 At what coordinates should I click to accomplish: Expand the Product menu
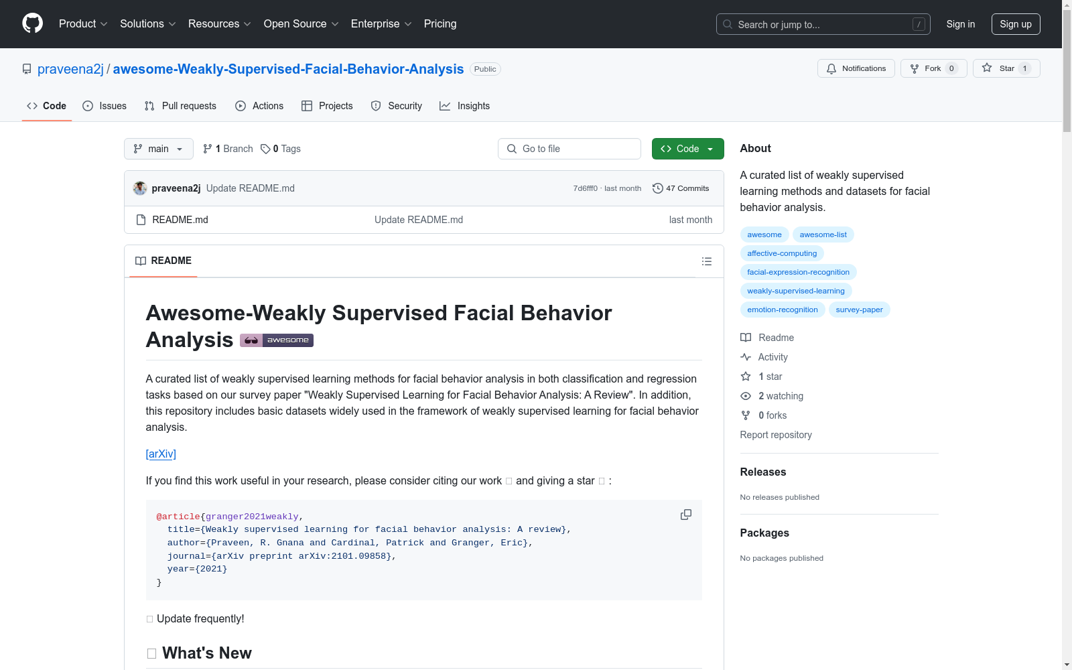[x=83, y=24]
